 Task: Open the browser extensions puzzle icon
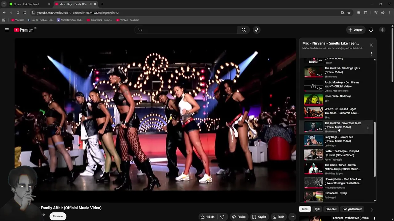[366, 13]
